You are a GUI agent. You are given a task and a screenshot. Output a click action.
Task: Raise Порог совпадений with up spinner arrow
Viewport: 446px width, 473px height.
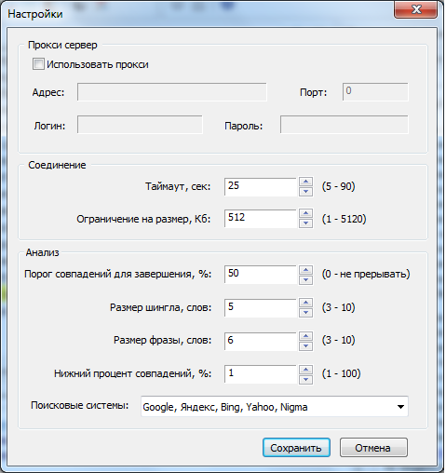click(x=305, y=270)
